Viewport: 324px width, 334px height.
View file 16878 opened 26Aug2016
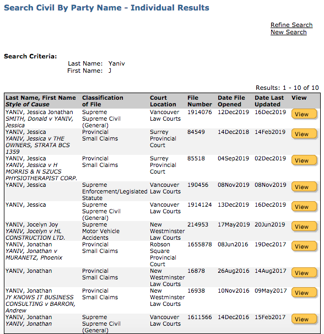[304, 272]
